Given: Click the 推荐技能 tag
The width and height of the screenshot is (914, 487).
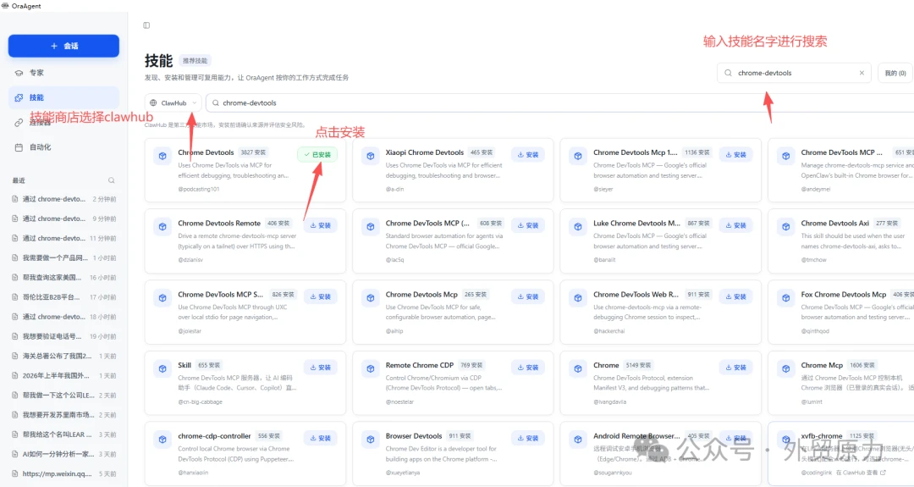Looking at the screenshot, I should tap(195, 61).
